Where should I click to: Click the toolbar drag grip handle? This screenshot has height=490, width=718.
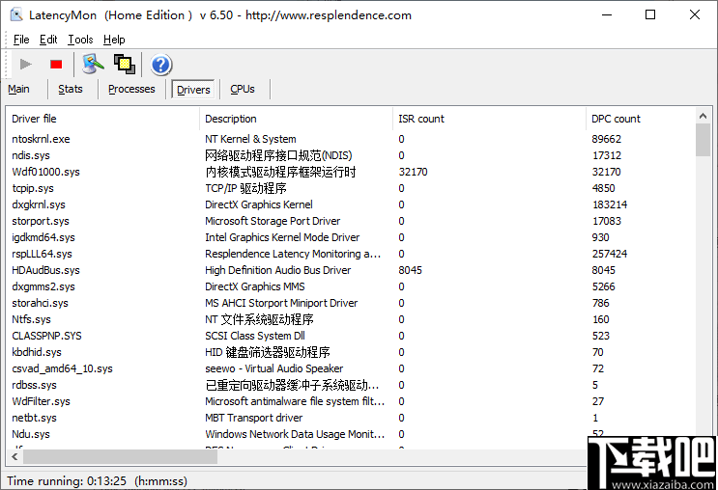click(x=7, y=65)
